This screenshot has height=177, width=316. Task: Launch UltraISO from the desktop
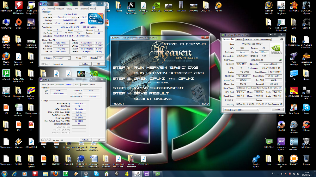pos(281,126)
